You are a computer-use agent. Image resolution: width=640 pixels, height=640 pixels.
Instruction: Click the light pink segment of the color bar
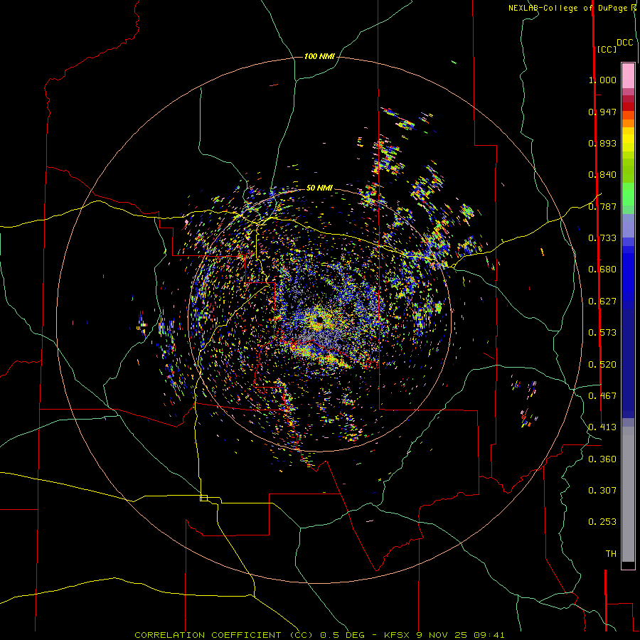coord(628,75)
